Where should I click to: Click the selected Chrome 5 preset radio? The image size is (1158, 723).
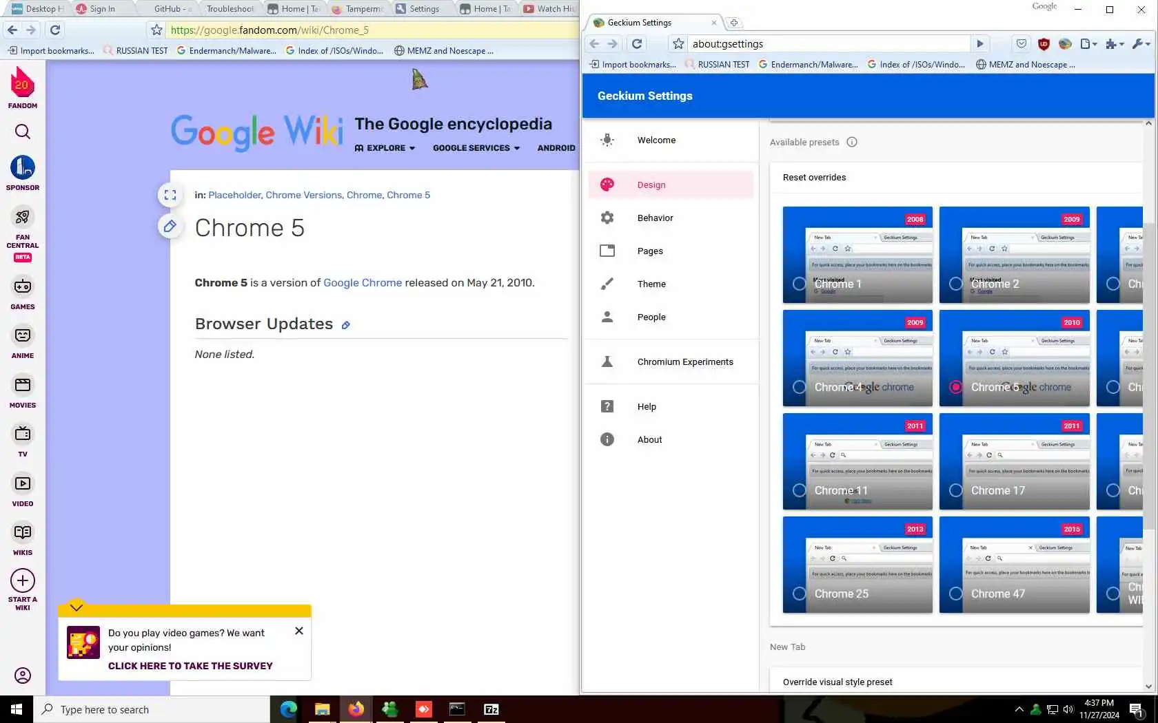955,387
